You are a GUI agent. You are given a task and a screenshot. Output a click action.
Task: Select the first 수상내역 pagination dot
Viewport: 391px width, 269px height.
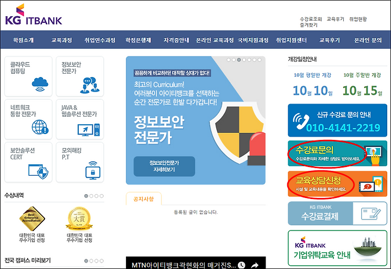pyautogui.click(x=86, y=196)
